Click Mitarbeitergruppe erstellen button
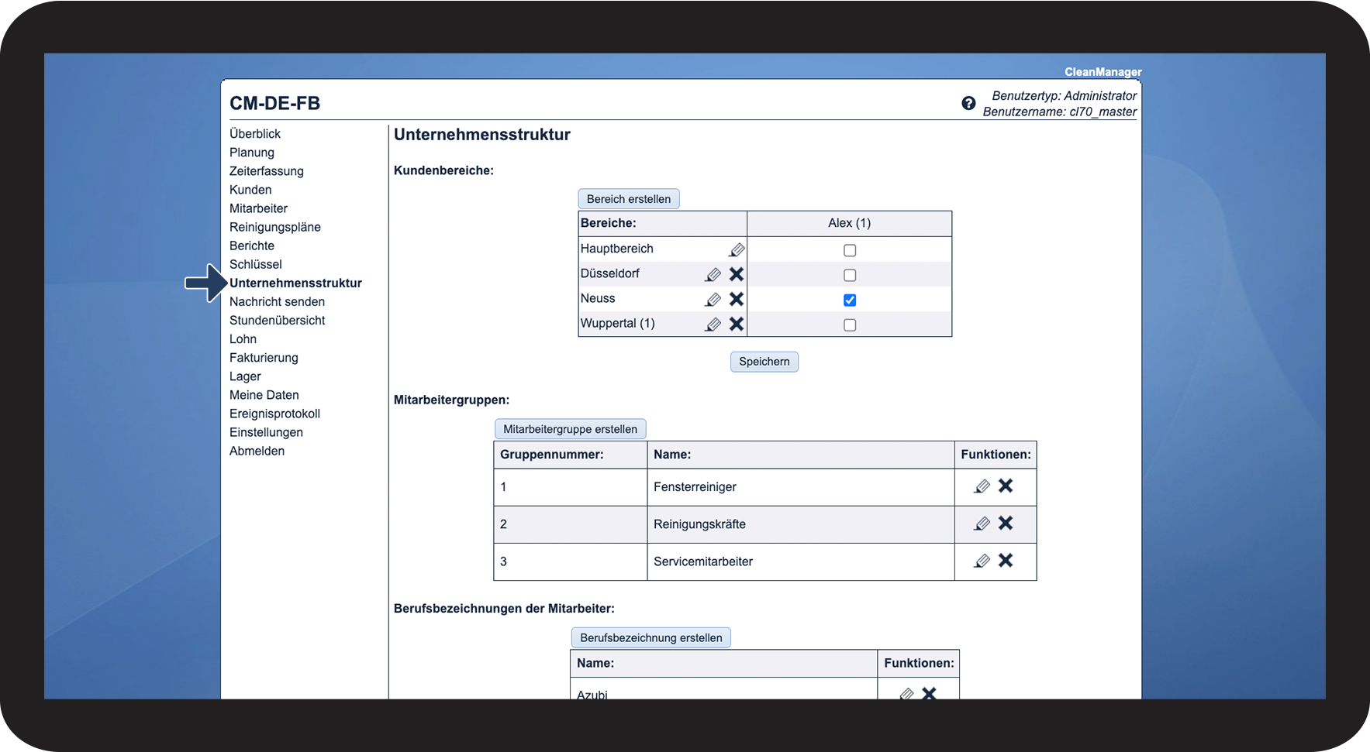 (570, 429)
